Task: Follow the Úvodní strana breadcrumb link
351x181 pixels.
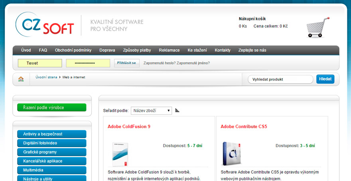Action: point(46,77)
